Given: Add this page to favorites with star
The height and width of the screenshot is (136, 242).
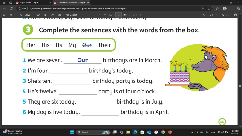Looking at the screenshot, I should pyautogui.click(x=209, y=8).
